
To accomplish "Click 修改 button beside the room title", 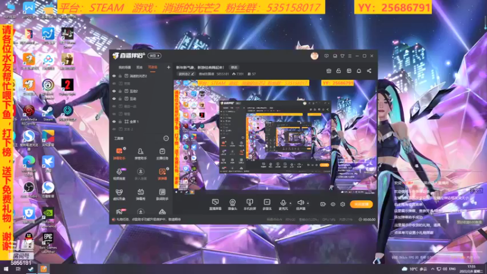I will tap(234, 68).
